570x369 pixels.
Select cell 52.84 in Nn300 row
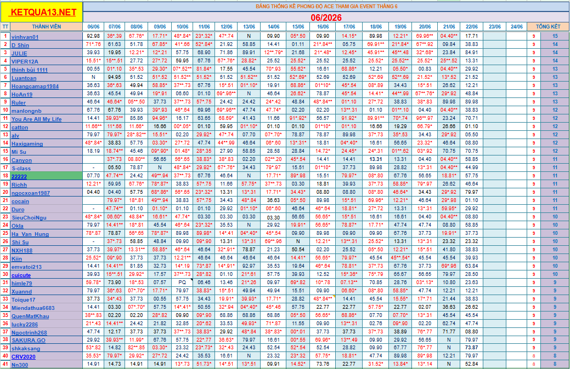(x=471, y=364)
